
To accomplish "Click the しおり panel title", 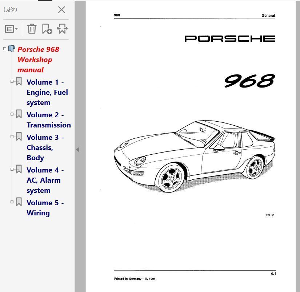I will (x=10, y=9).
